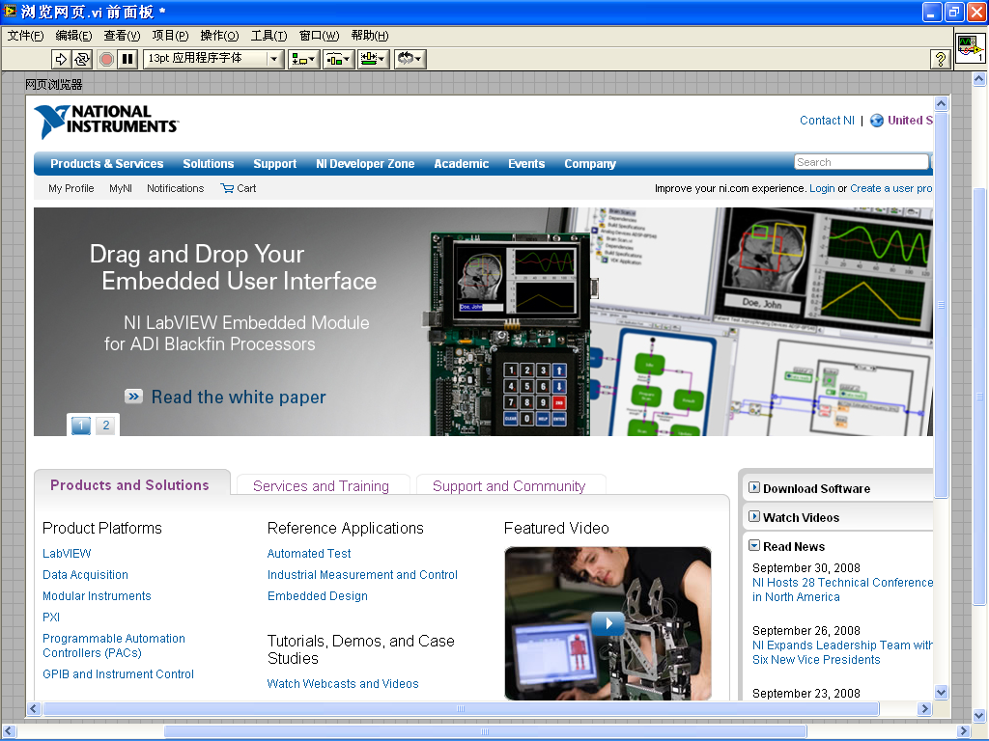Click the Contact NI link
The height and width of the screenshot is (741, 989).
point(827,121)
